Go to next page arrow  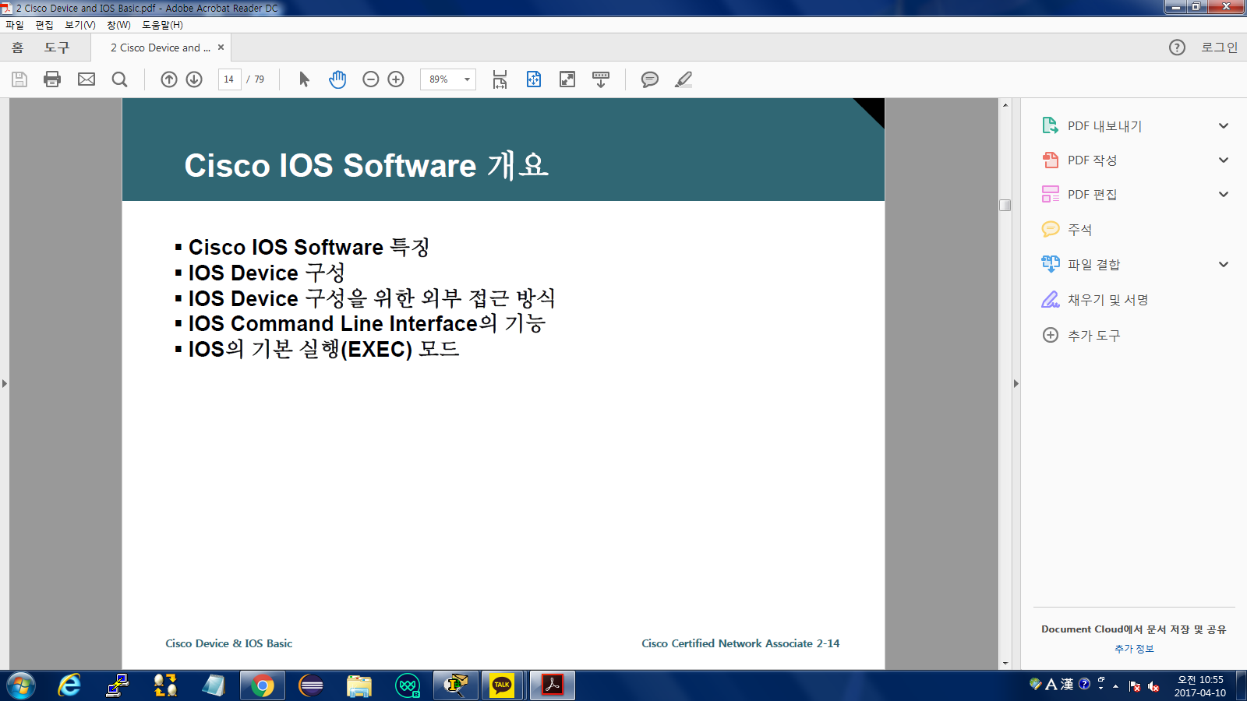coord(195,79)
